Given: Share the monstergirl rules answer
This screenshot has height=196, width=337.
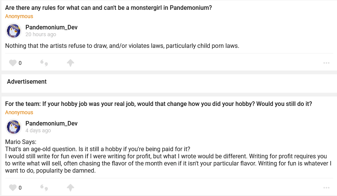Looking at the screenshot, I should (70, 63).
